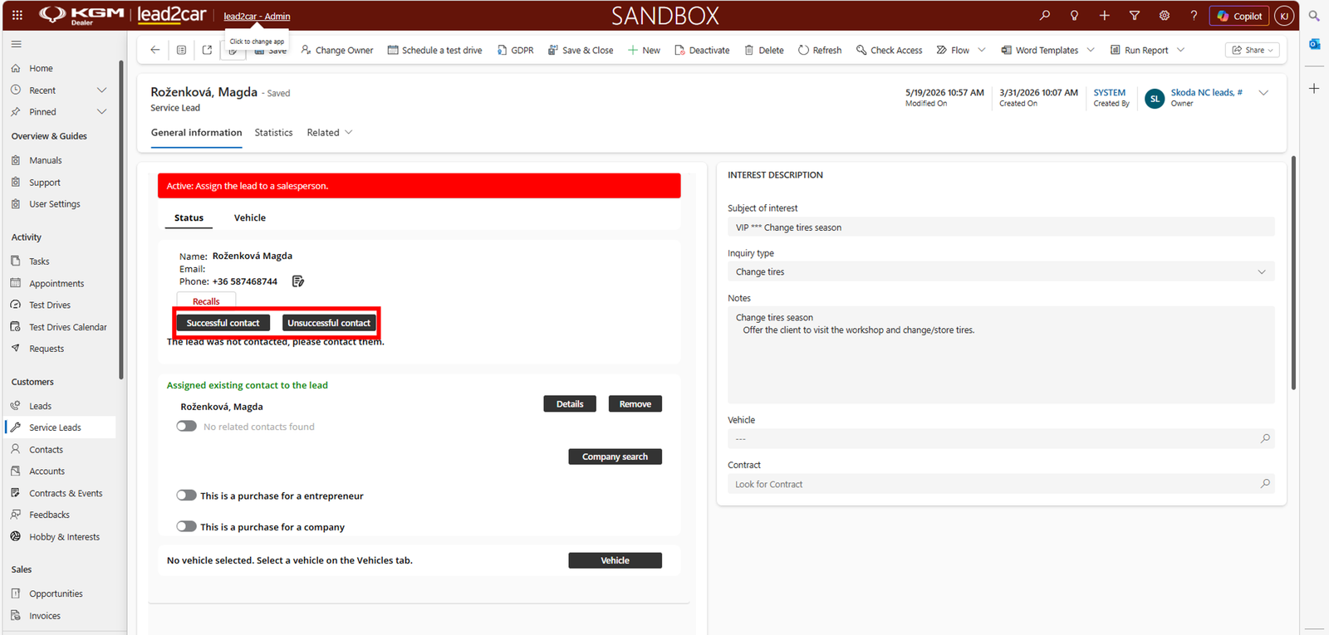Enable 'This is a purchase for an entrepreneur'
Viewport: 1329px width, 635px height.
186,496
